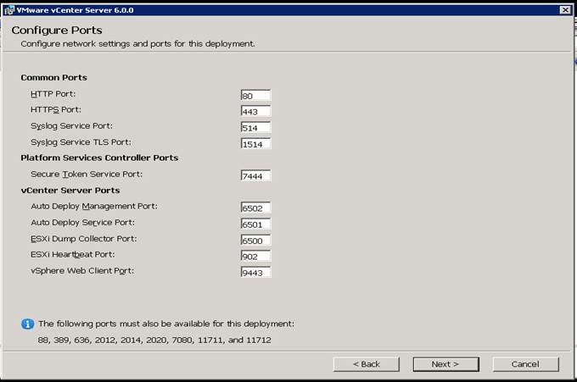Cancel the vCenter Server installation
The width and height of the screenshot is (577, 382).
click(x=525, y=364)
